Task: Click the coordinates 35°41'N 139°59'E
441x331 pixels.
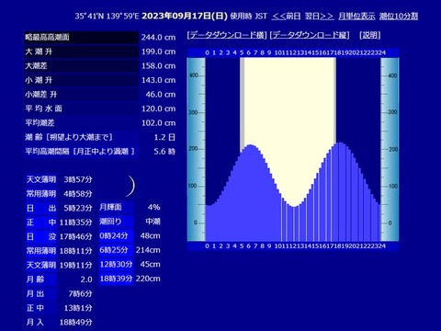Action: click(x=107, y=16)
